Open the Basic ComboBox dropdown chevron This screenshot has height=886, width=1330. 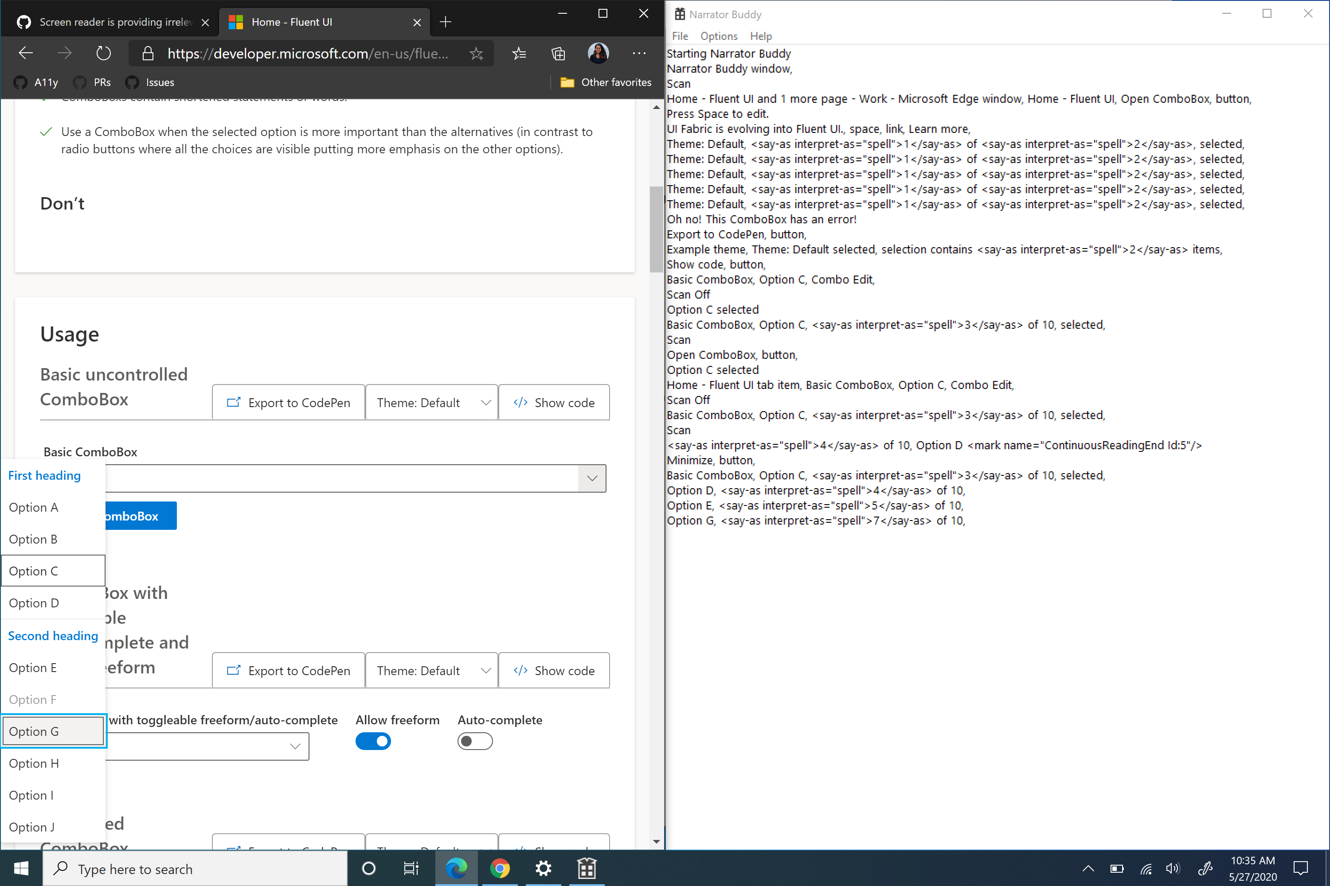[592, 478]
